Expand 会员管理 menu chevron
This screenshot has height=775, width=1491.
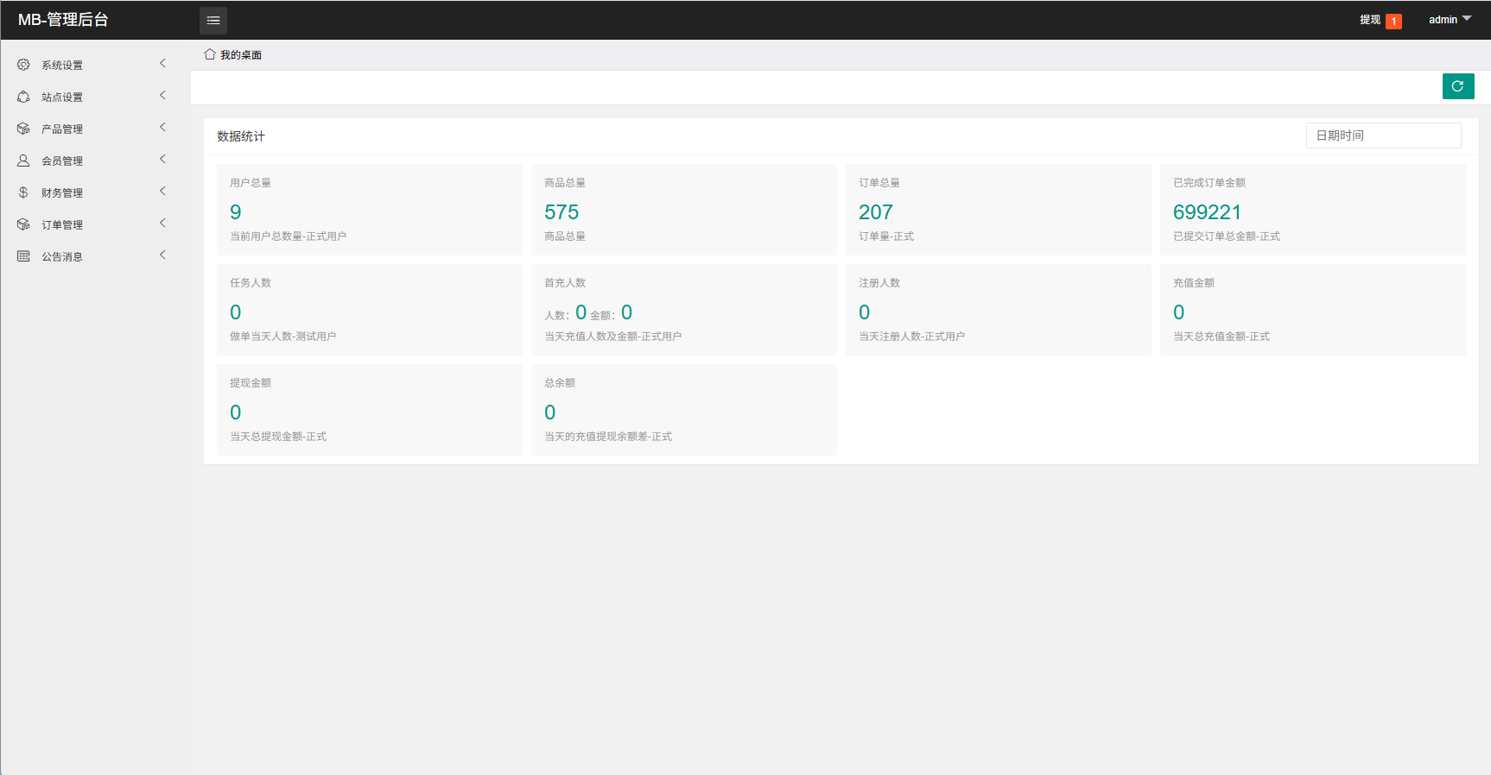tap(162, 159)
